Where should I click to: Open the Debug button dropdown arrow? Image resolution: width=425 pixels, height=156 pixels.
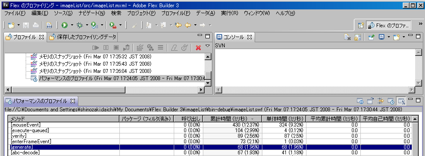(87, 25)
